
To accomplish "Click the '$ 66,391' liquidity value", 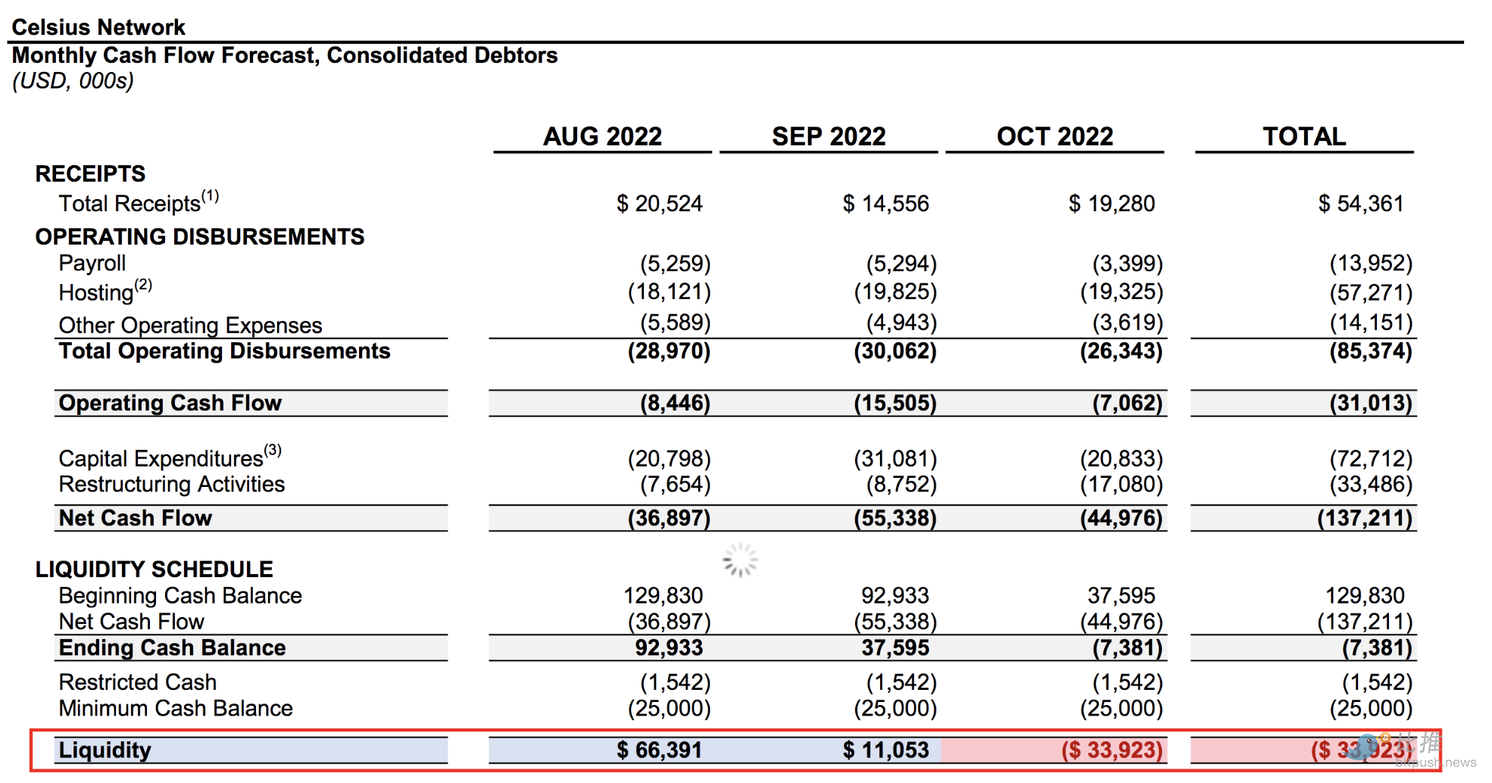I will tap(660, 750).
